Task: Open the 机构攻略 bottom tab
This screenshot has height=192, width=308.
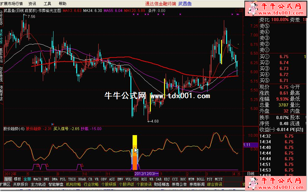Action: click(x=73, y=184)
